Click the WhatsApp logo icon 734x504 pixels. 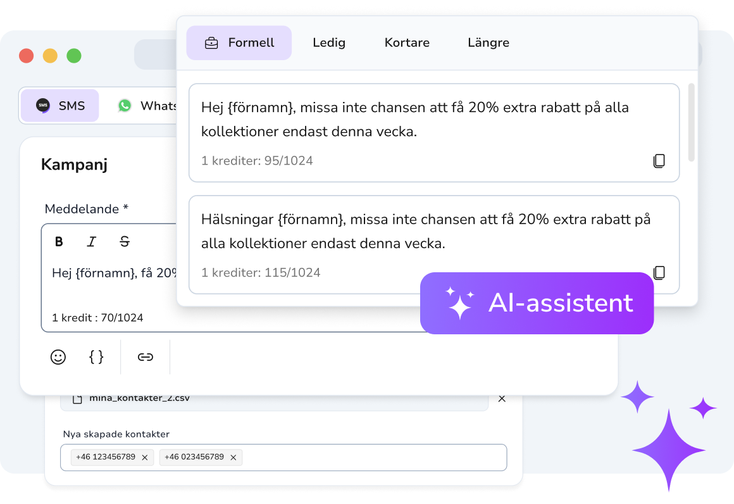pyautogui.click(x=125, y=105)
